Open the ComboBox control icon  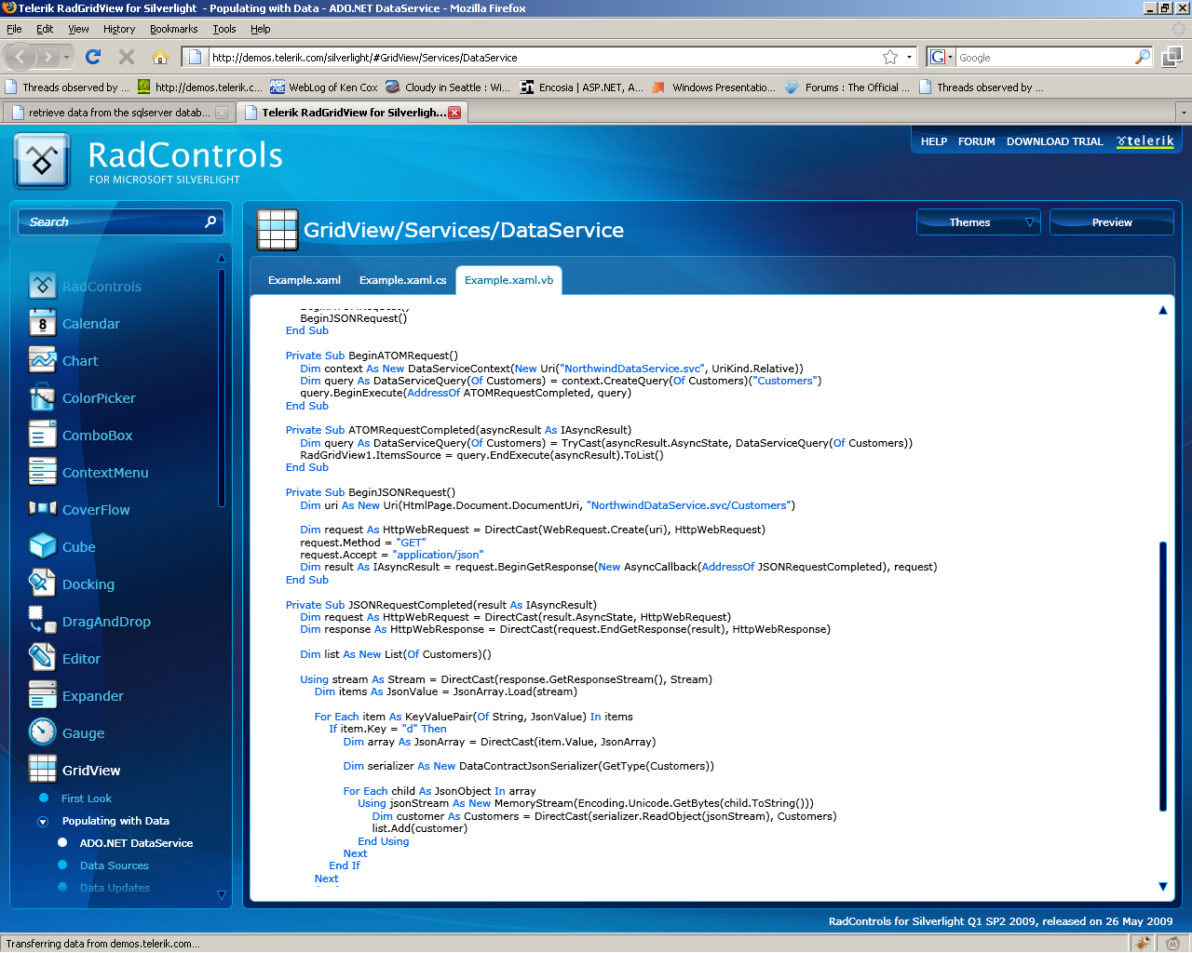[x=42, y=435]
